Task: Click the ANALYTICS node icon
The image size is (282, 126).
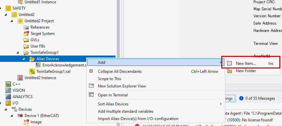Action: 8,97
